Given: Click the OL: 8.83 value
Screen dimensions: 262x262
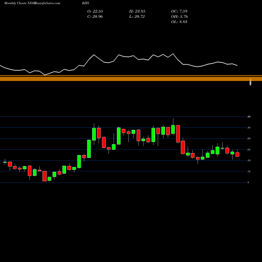Looking at the screenshot, I should (179, 22).
